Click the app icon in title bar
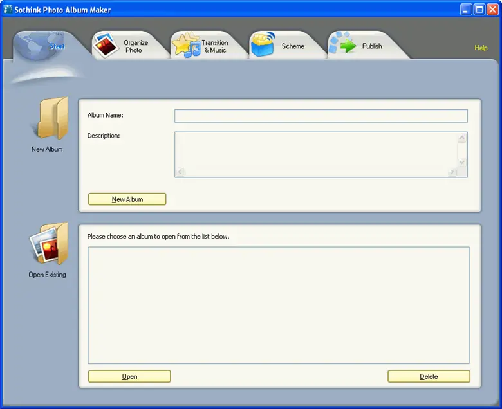 point(8,10)
